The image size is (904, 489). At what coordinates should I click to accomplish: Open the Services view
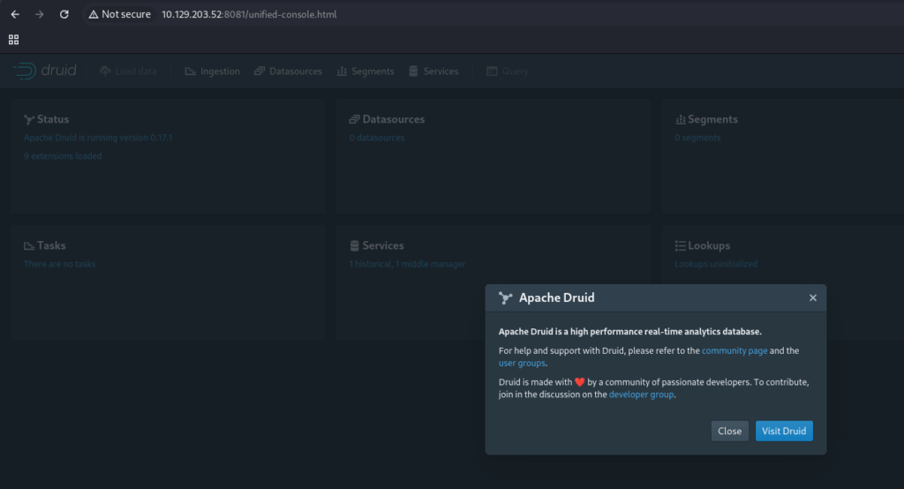click(433, 71)
